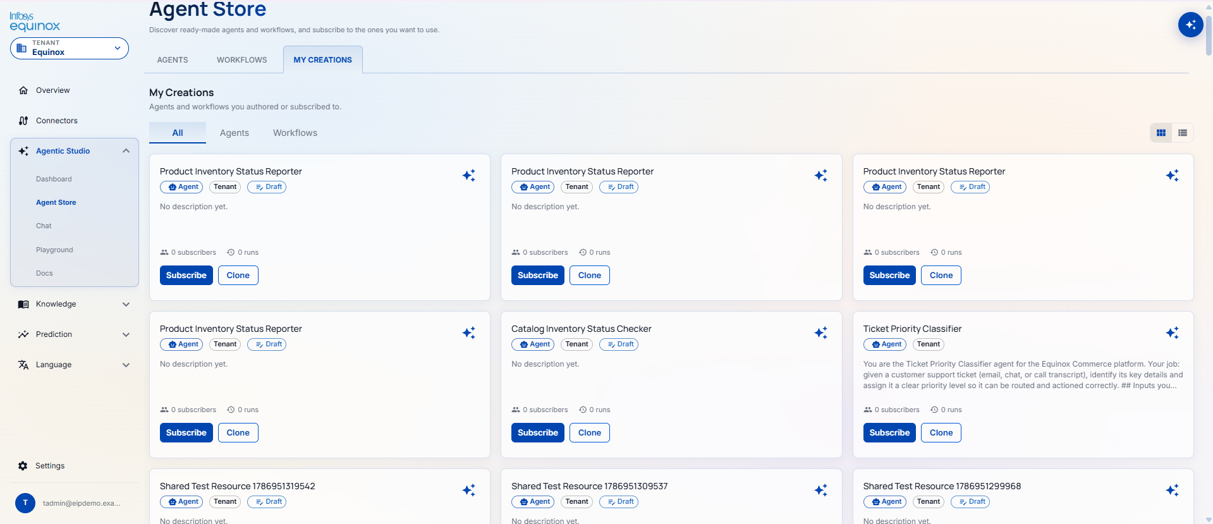Click the scrollbar down arrow

1209,520
